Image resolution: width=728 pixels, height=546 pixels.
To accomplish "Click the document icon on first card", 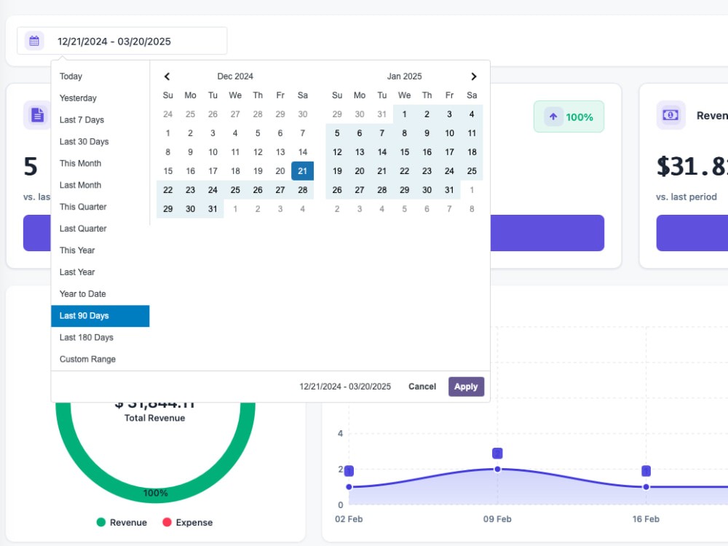I will 37,115.
